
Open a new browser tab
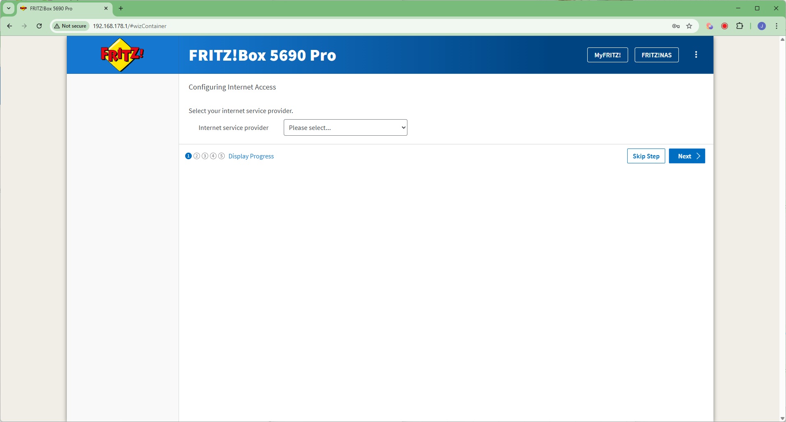tap(121, 8)
